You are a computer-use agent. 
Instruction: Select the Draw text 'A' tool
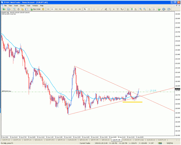coord(114,9)
